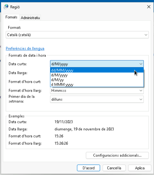The image size is (154, 175).
Task: Open the Format language dropdown showing Català
Action: [146, 35]
